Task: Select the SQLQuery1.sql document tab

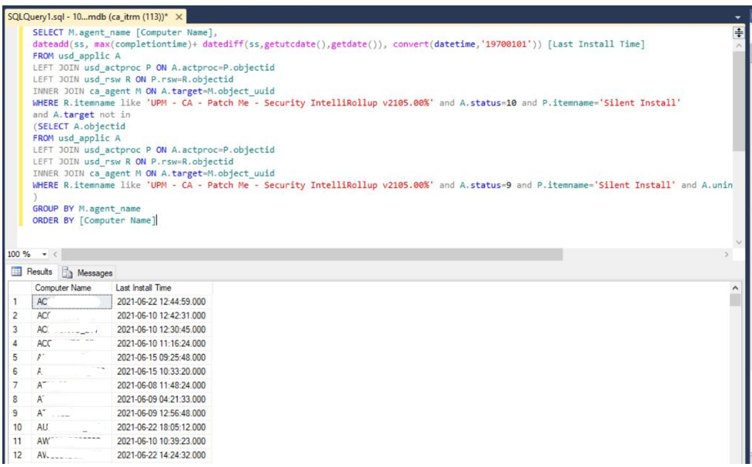Action: pos(89,17)
